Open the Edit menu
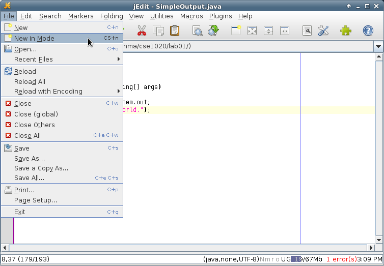This screenshot has height=266, width=384. pyautogui.click(x=26, y=16)
